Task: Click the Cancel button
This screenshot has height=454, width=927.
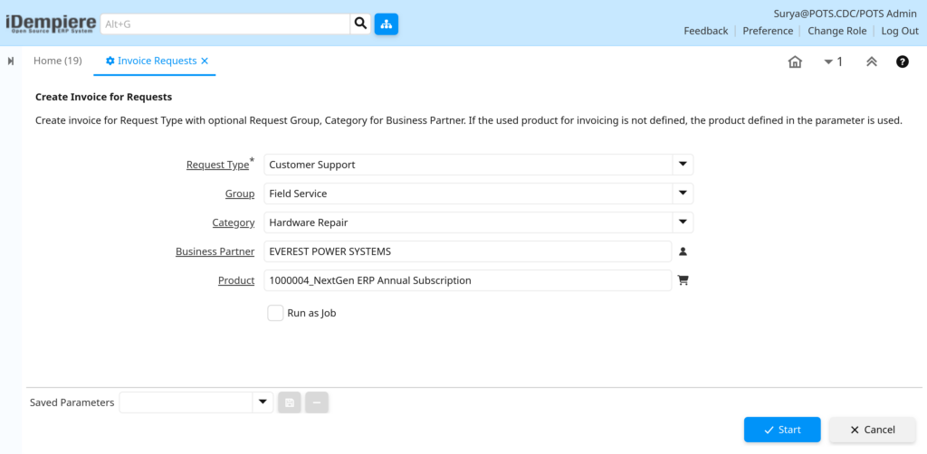Action: [x=872, y=430]
